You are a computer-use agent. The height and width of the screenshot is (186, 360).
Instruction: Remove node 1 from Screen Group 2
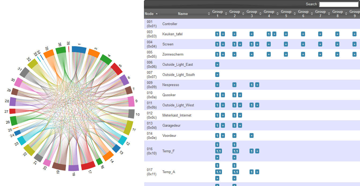point(234,44)
